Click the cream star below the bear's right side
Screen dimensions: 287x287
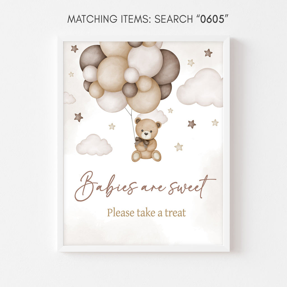179,147
